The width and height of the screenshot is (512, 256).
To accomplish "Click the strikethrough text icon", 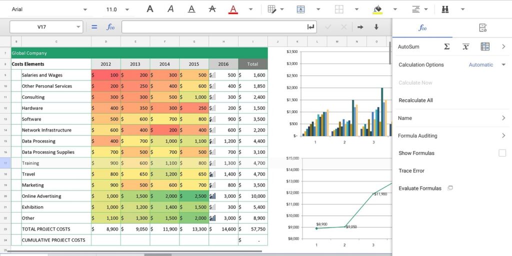I will pyautogui.click(x=212, y=9).
